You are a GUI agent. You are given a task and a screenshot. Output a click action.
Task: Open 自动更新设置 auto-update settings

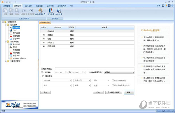click(40, 12)
